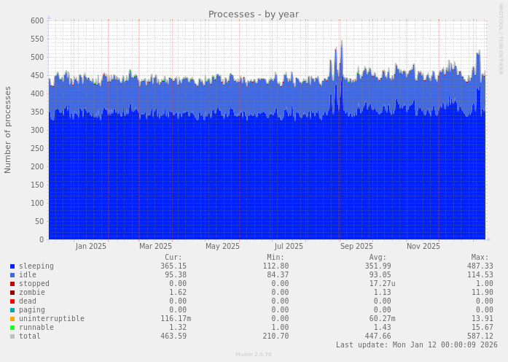This screenshot has width=508, height=362.
Task: Click the 'Processes - by year' graph title
Action: (254, 14)
